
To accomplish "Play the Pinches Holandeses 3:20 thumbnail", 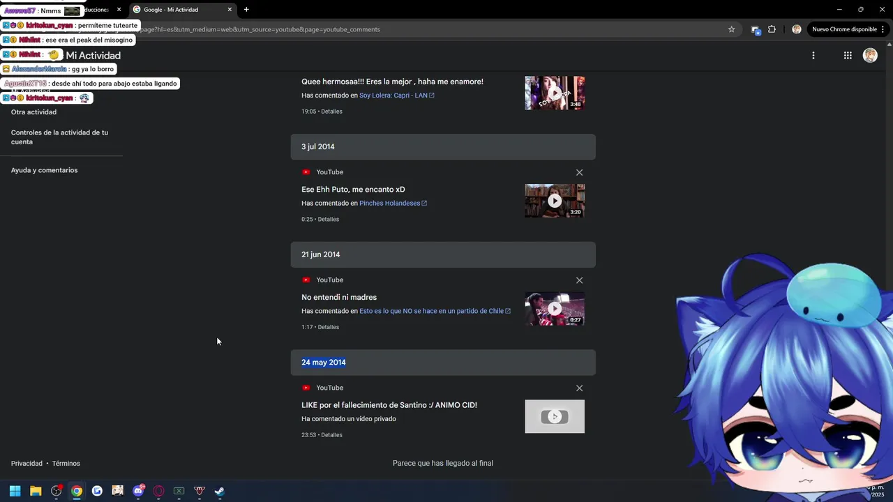I will (555, 201).
